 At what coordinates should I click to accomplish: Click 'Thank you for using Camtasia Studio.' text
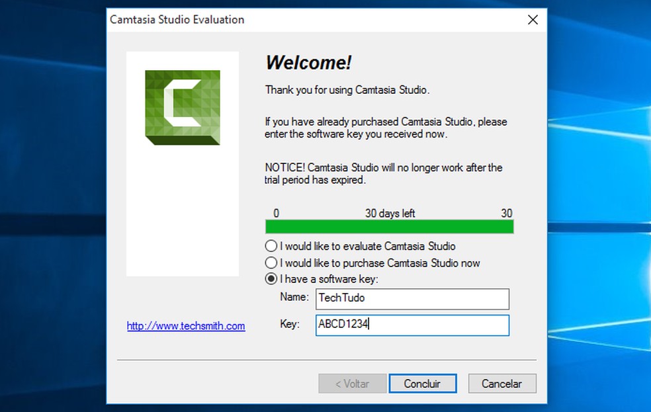pyautogui.click(x=347, y=90)
